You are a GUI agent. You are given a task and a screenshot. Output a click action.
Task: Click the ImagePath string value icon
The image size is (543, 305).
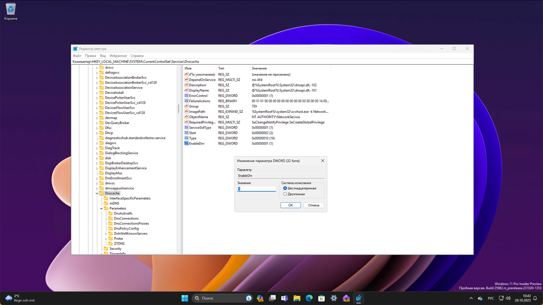(x=186, y=111)
